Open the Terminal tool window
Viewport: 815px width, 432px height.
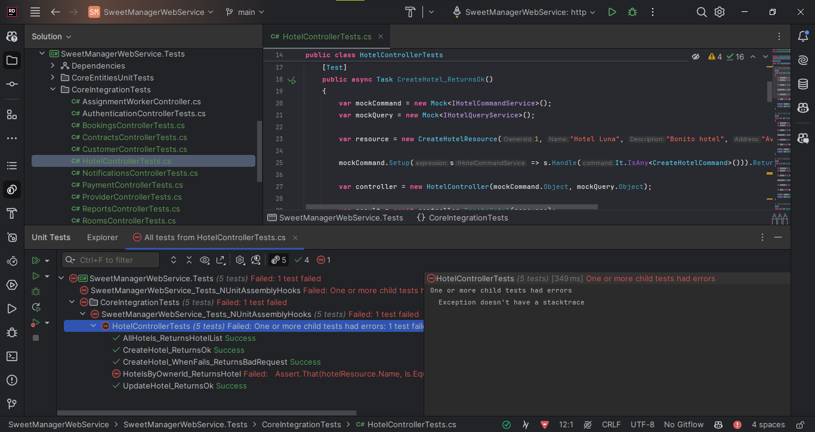tap(12, 356)
